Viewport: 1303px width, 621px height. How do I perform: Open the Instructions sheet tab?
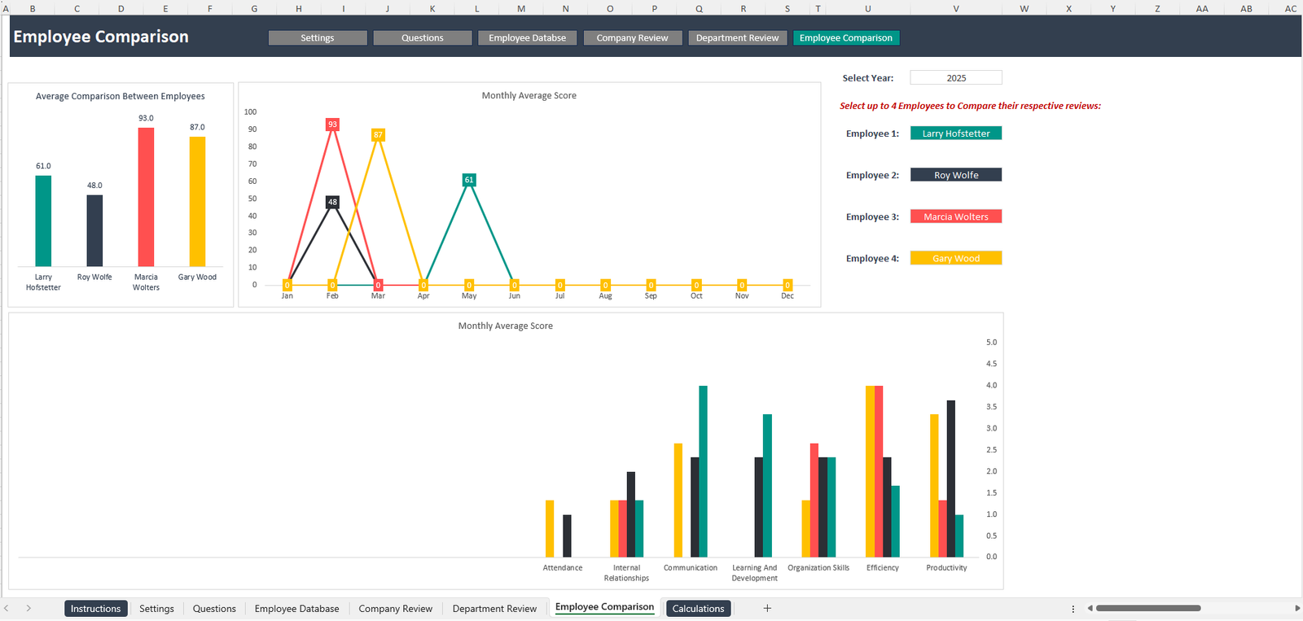(x=95, y=608)
